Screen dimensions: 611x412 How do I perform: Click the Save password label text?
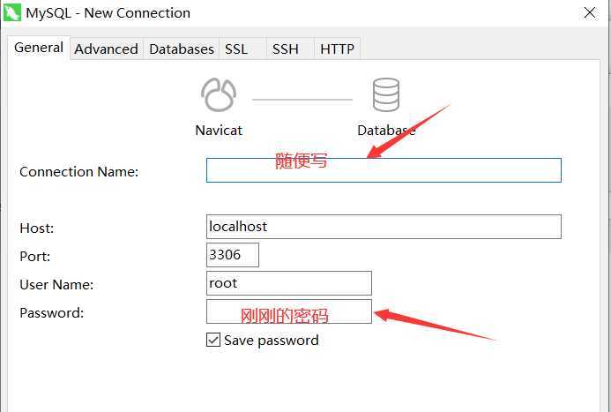(272, 341)
